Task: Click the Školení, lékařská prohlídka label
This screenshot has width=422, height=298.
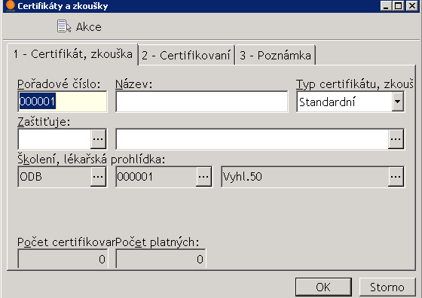Action: (x=91, y=160)
